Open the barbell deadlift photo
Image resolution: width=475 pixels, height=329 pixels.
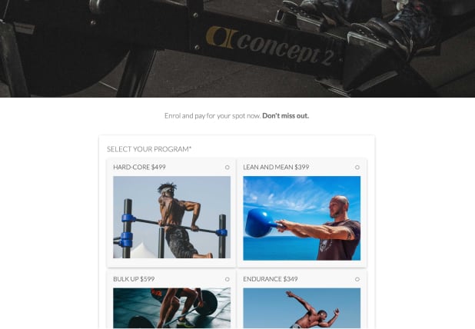coord(171,307)
